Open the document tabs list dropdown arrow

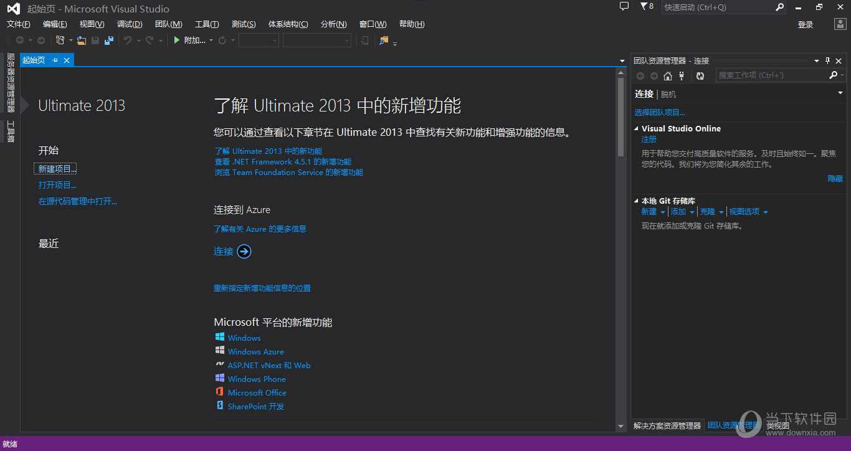click(x=622, y=60)
